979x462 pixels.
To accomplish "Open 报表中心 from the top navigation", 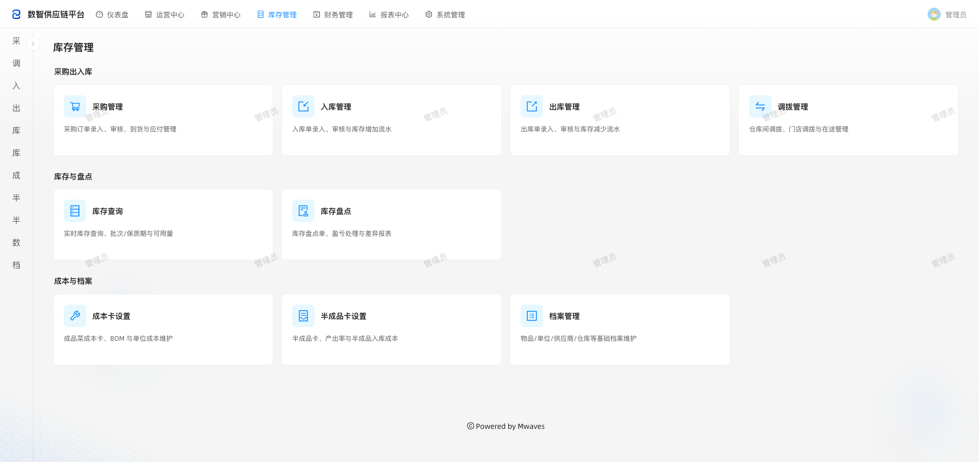I will point(389,15).
